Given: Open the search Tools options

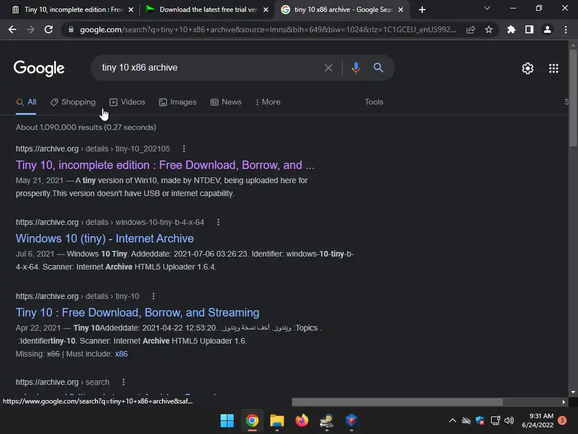Looking at the screenshot, I should (x=374, y=102).
